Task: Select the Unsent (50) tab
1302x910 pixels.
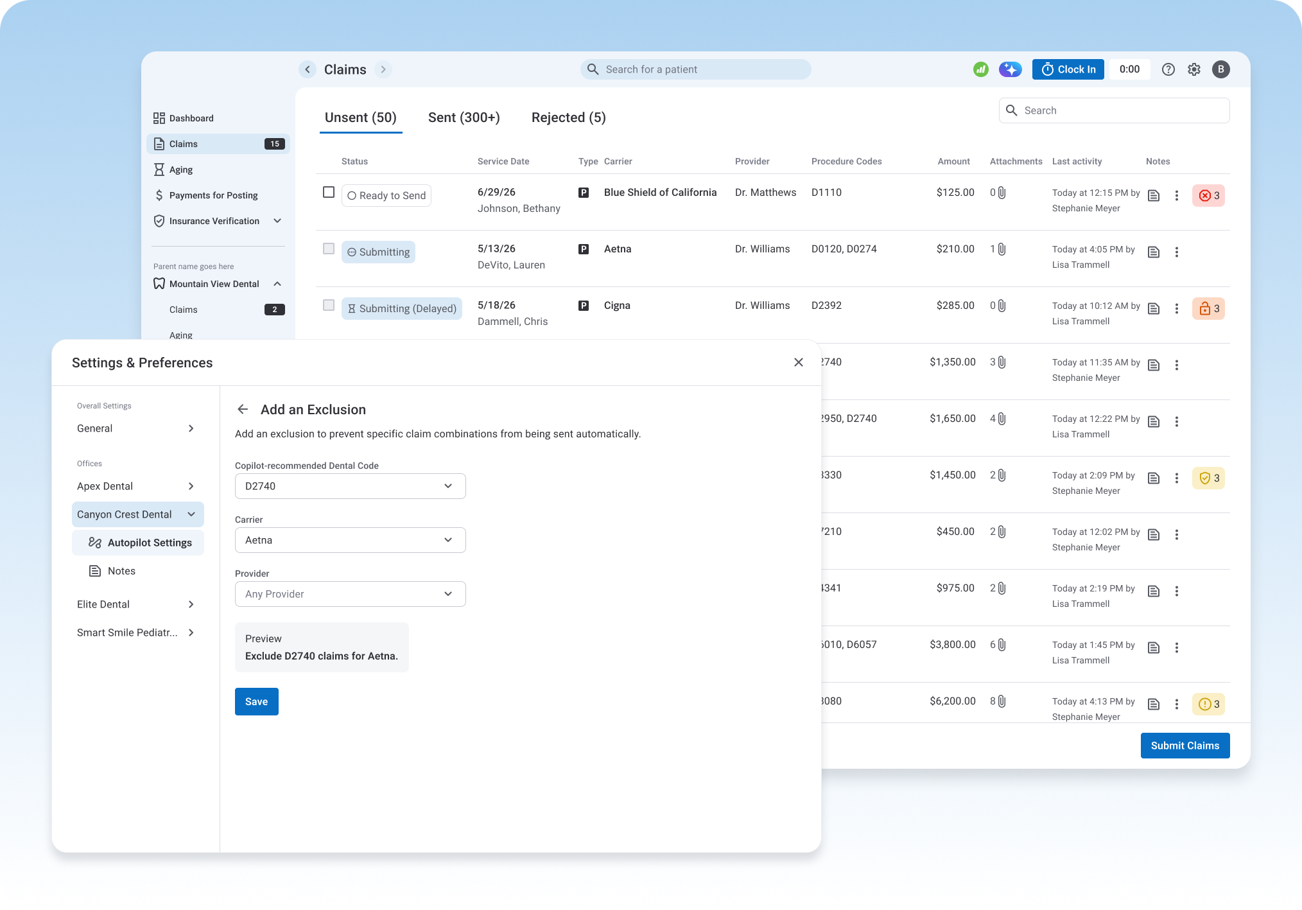Action: 361,118
